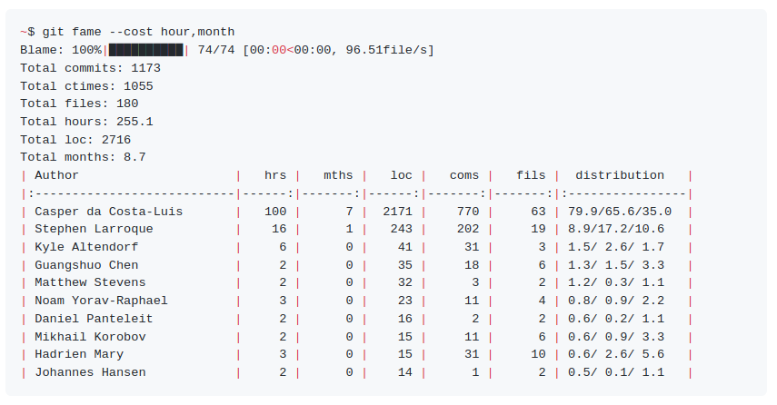Select the Total loc: 2716 line
The height and width of the screenshot is (405, 777).
[75, 140]
